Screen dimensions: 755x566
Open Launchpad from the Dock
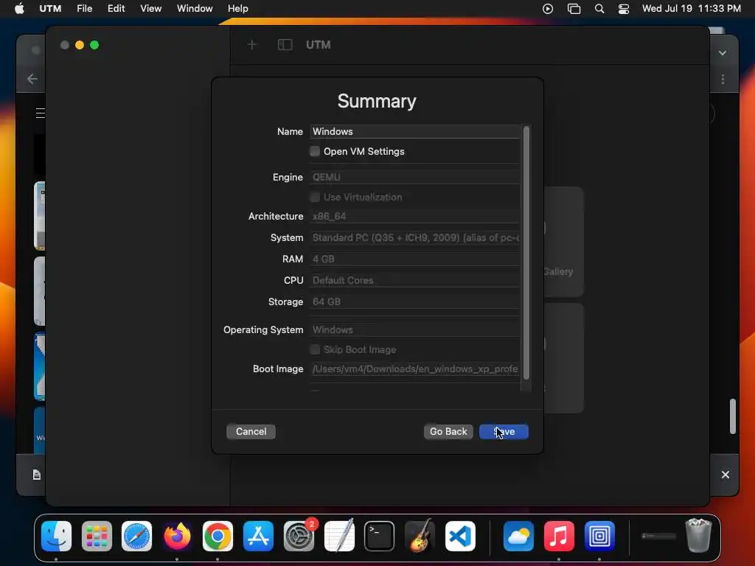(x=97, y=536)
